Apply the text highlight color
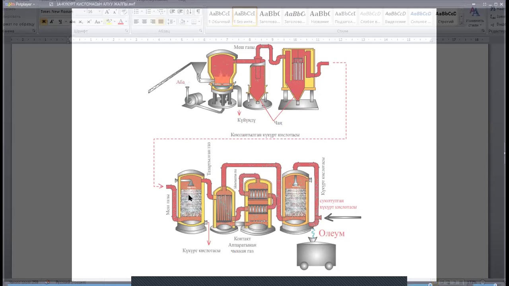This screenshot has height=286, width=509. click(109, 21)
